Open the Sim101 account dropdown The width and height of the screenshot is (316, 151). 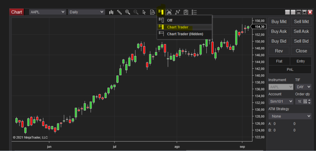coord(281,101)
